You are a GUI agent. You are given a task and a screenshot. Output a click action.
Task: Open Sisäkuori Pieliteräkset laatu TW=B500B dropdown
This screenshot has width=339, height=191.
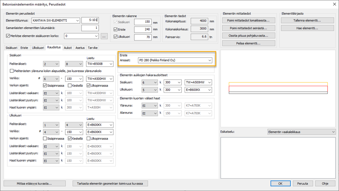pyautogui.click(x=100, y=64)
